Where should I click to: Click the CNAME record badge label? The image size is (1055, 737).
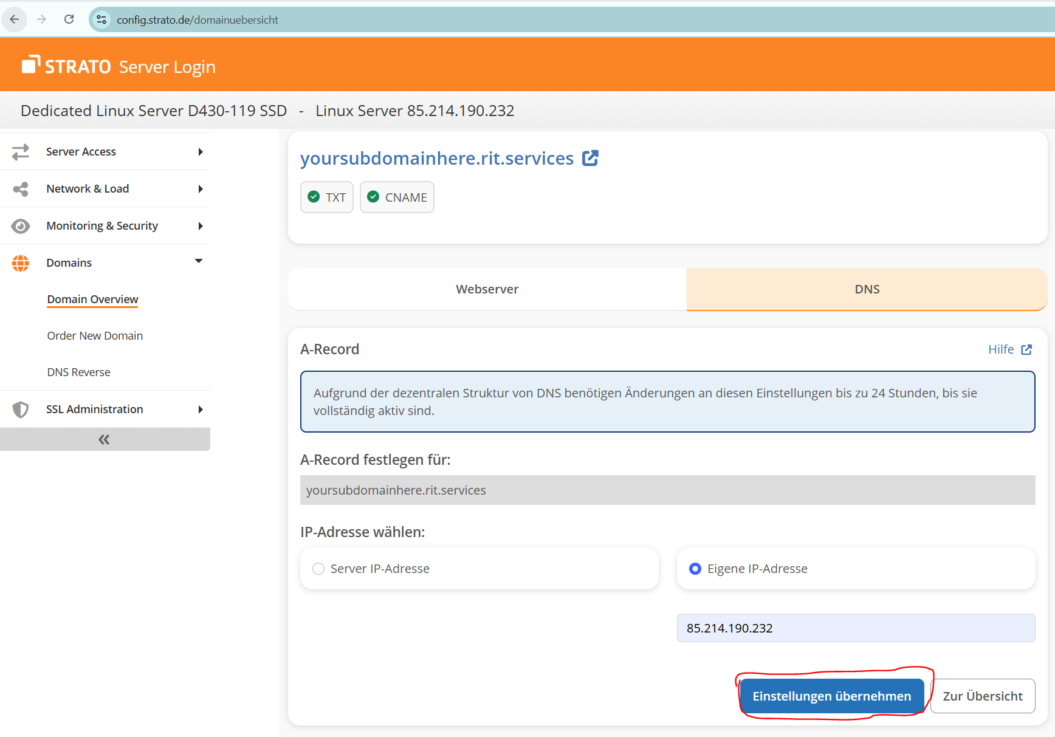[406, 197]
